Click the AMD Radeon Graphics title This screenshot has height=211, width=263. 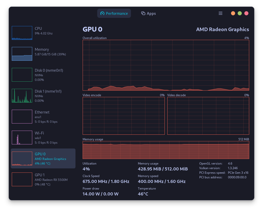[223, 29]
